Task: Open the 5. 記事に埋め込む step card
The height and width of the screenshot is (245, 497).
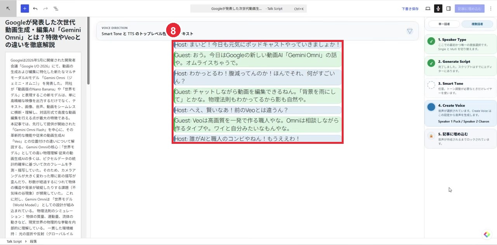Action: (x=461, y=139)
